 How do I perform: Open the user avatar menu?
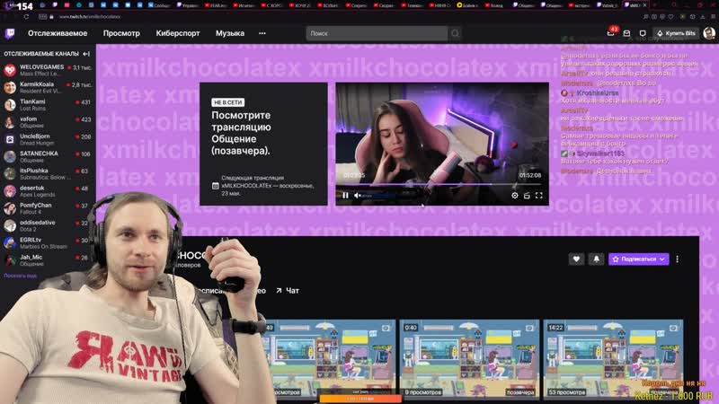pyautogui.click(x=709, y=33)
